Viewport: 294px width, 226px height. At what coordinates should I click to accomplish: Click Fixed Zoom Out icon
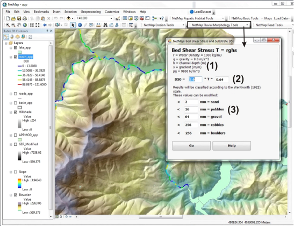tap(38, 25)
